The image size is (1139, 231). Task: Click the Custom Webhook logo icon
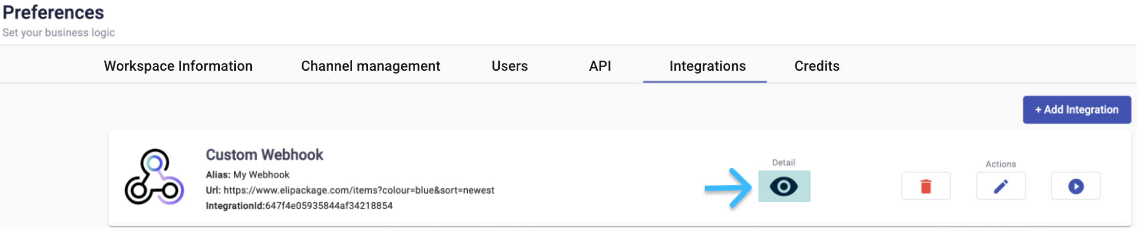tap(154, 177)
